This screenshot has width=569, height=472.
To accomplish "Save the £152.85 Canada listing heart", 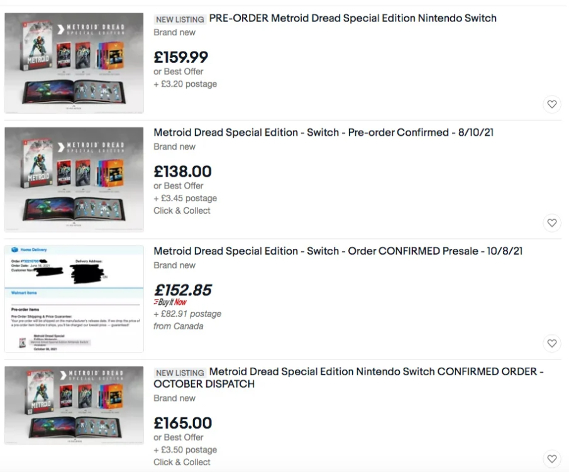I will pos(551,343).
